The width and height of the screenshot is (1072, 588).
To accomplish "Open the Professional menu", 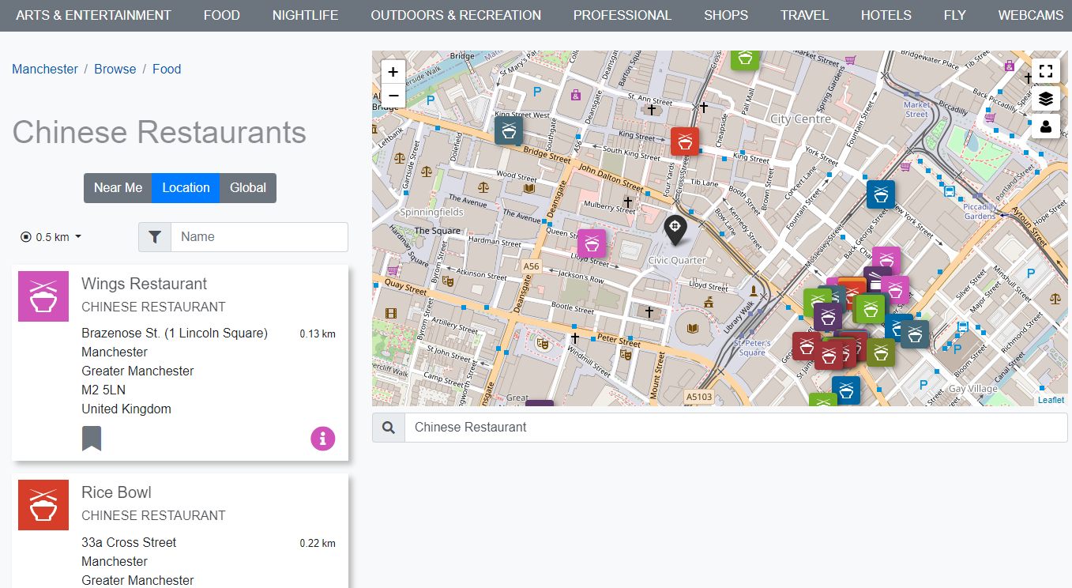I will click(623, 15).
